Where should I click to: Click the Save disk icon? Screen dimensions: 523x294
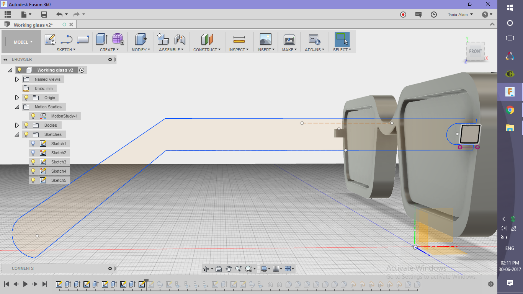tap(44, 15)
